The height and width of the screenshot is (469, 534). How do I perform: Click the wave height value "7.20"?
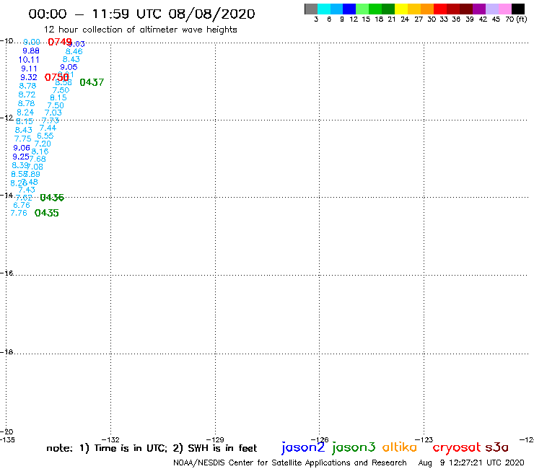(x=43, y=144)
